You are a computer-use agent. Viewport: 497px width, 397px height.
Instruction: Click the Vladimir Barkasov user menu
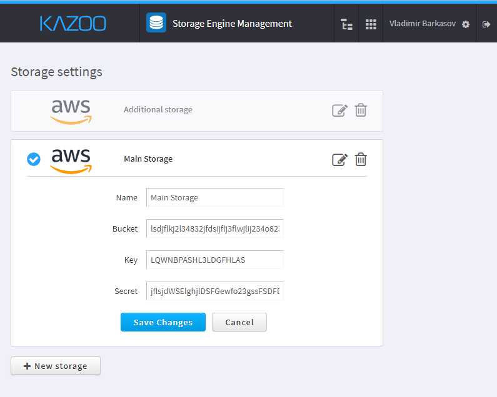point(423,24)
